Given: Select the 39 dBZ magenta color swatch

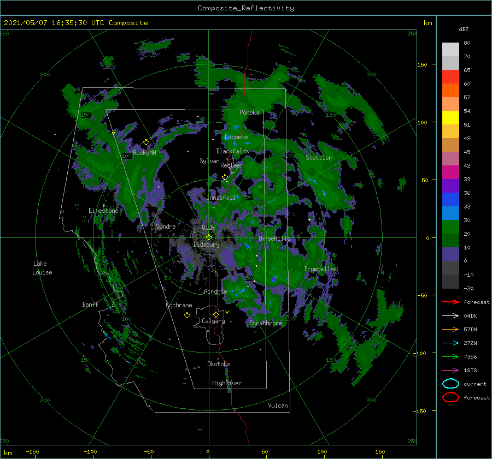Looking at the screenshot, I should tap(450, 172).
